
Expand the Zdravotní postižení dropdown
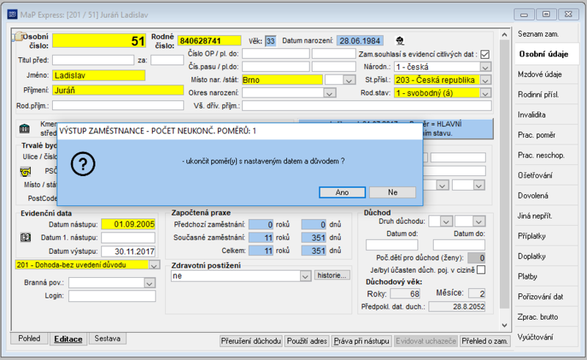point(305,276)
